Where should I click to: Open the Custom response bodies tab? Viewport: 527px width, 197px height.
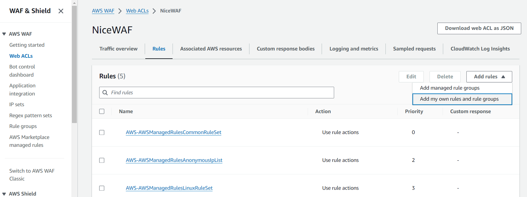point(286,49)
